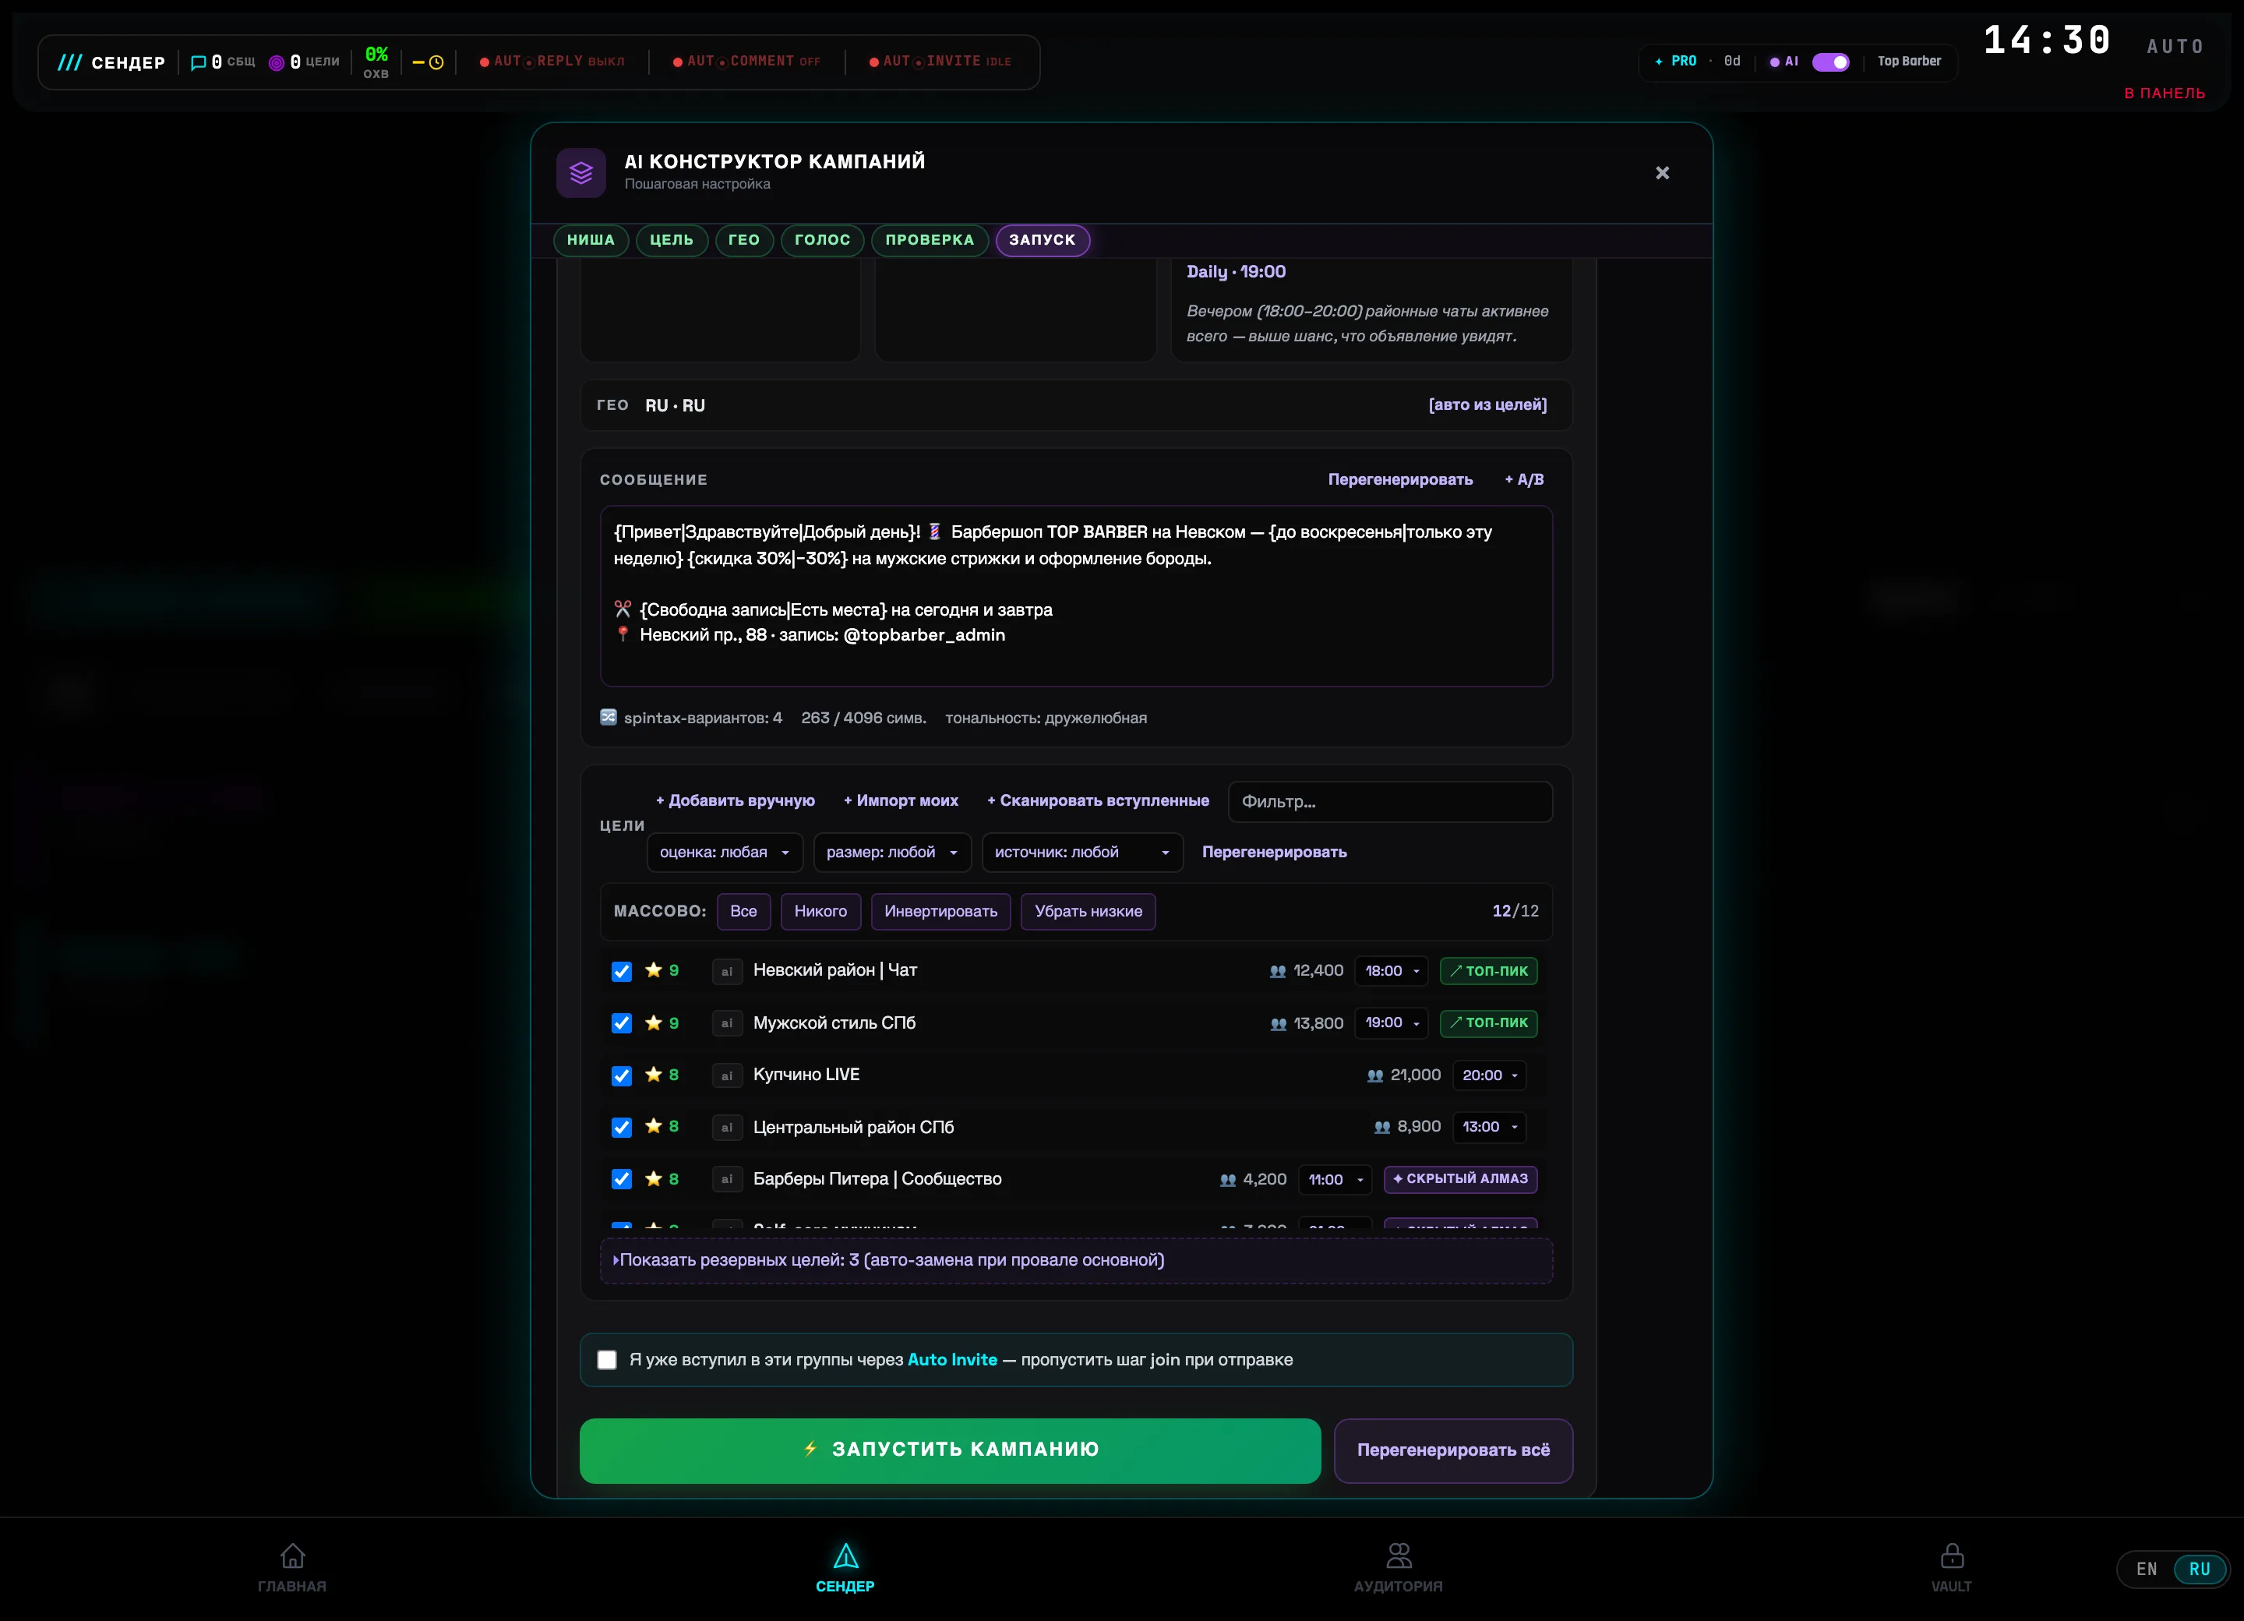Click the AUTO INVITE status indicator
Viewport: 2244px width, 1621px height.
940,62
